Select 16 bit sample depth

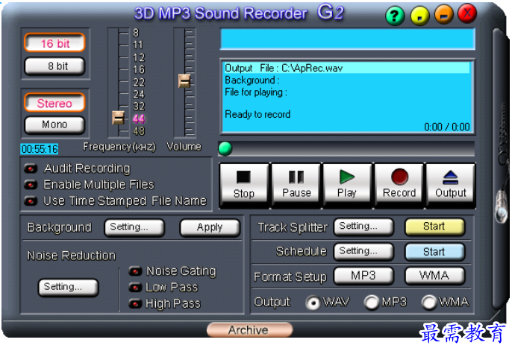pos(54,43)
